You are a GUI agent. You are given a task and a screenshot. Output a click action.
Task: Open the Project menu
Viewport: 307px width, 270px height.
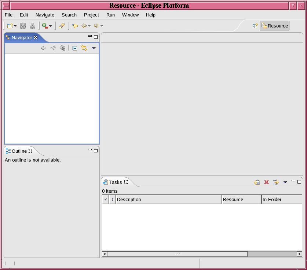91,15
